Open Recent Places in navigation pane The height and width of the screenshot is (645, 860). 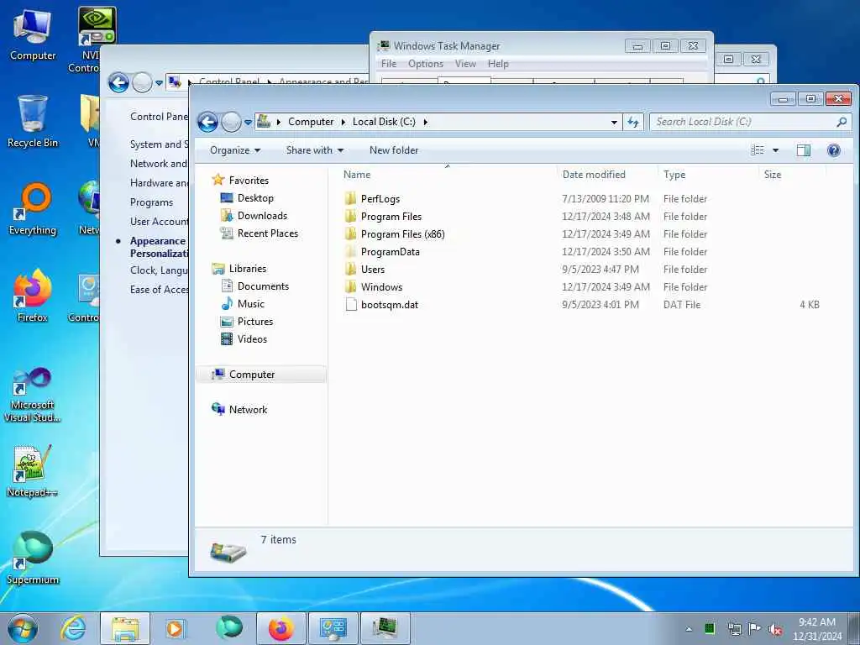click(x=268, y=233)
